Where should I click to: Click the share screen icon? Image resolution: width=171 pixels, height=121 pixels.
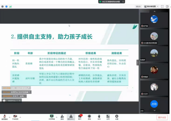[52, 117]
